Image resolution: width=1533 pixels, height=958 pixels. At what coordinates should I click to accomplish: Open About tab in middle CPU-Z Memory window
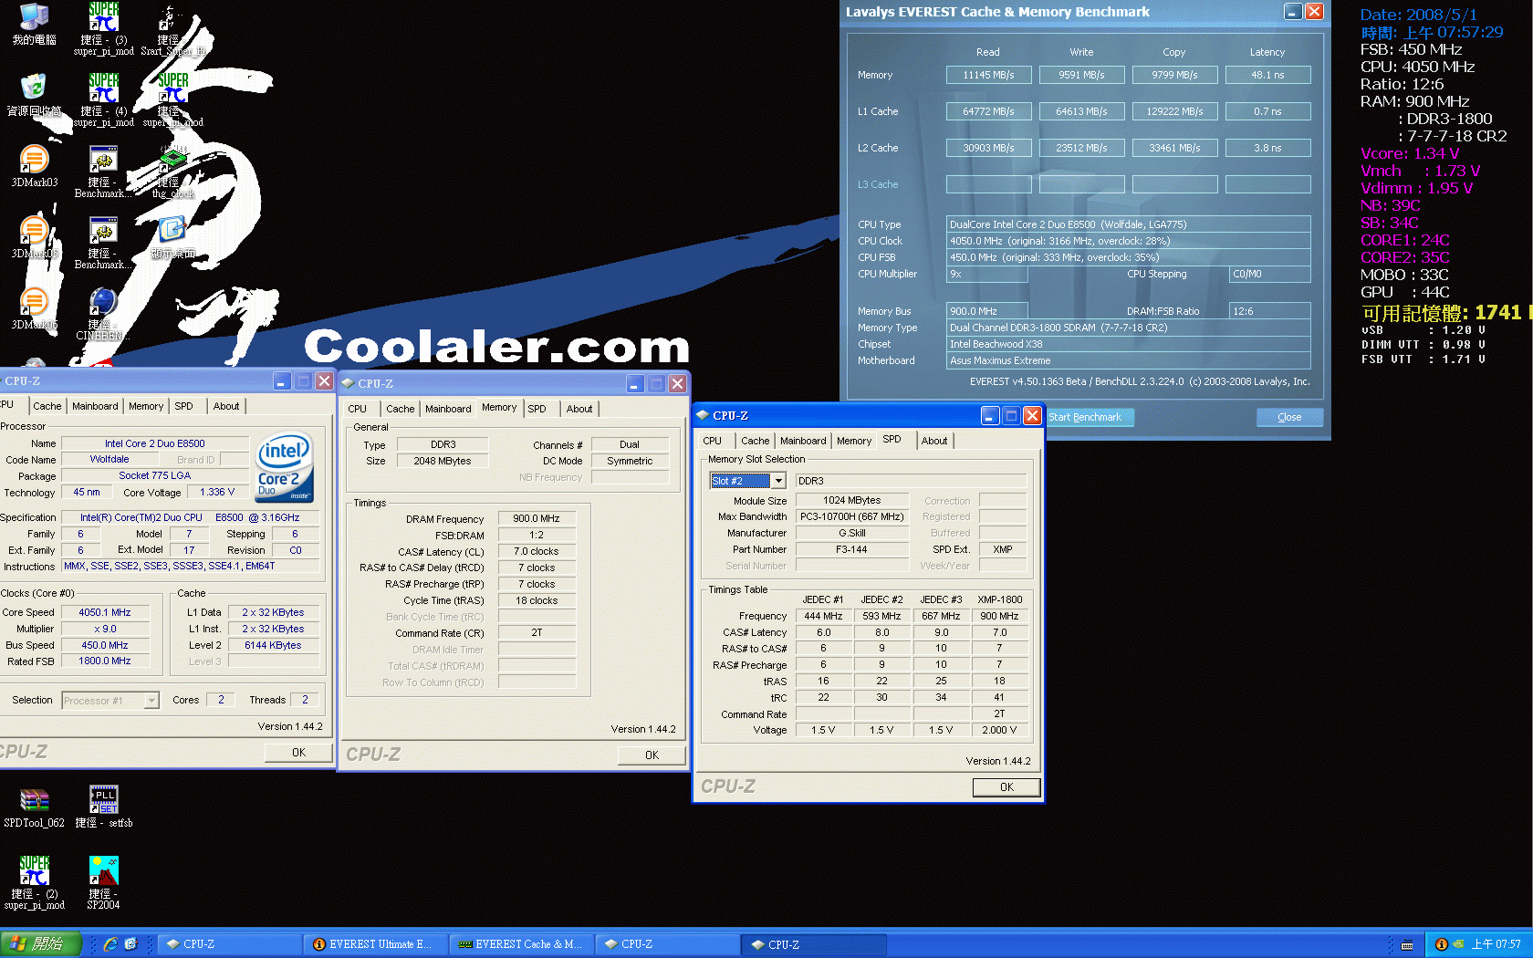click(579, 409)
